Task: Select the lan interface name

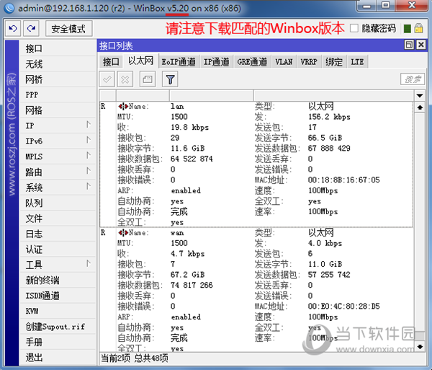Action: click(177, 107)
